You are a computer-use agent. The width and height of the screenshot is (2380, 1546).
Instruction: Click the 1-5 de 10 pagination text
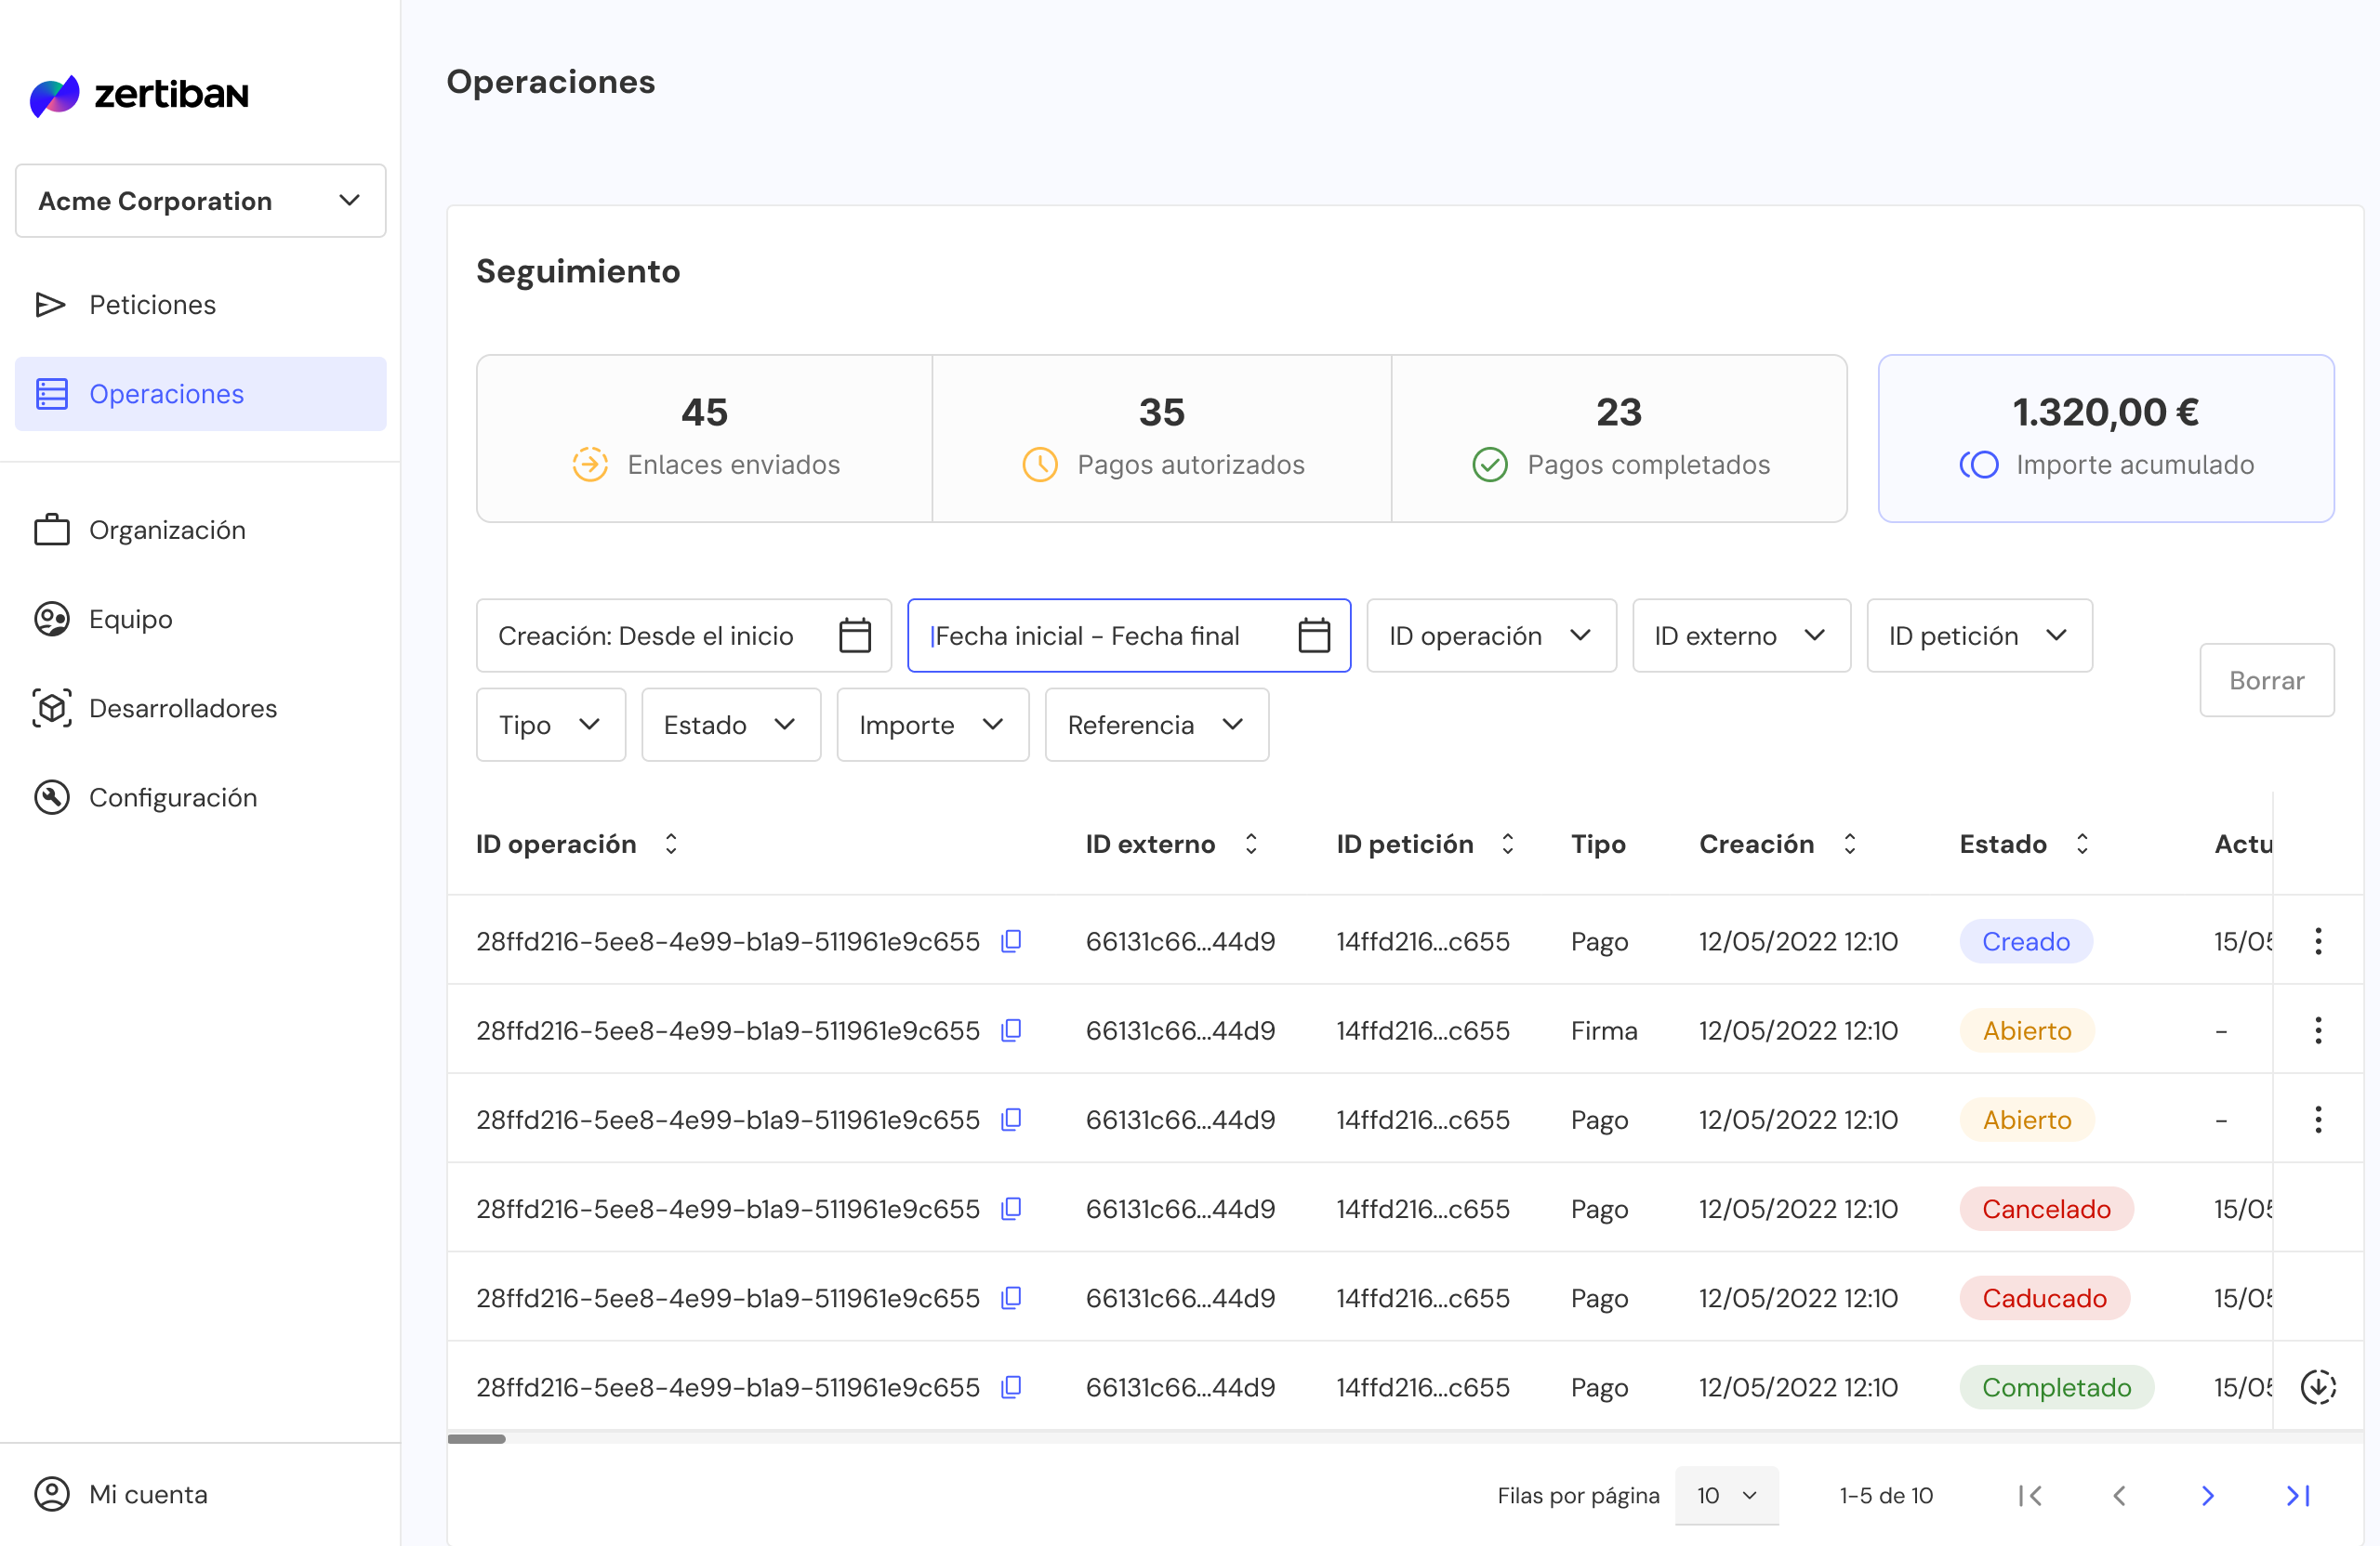1886,1495
